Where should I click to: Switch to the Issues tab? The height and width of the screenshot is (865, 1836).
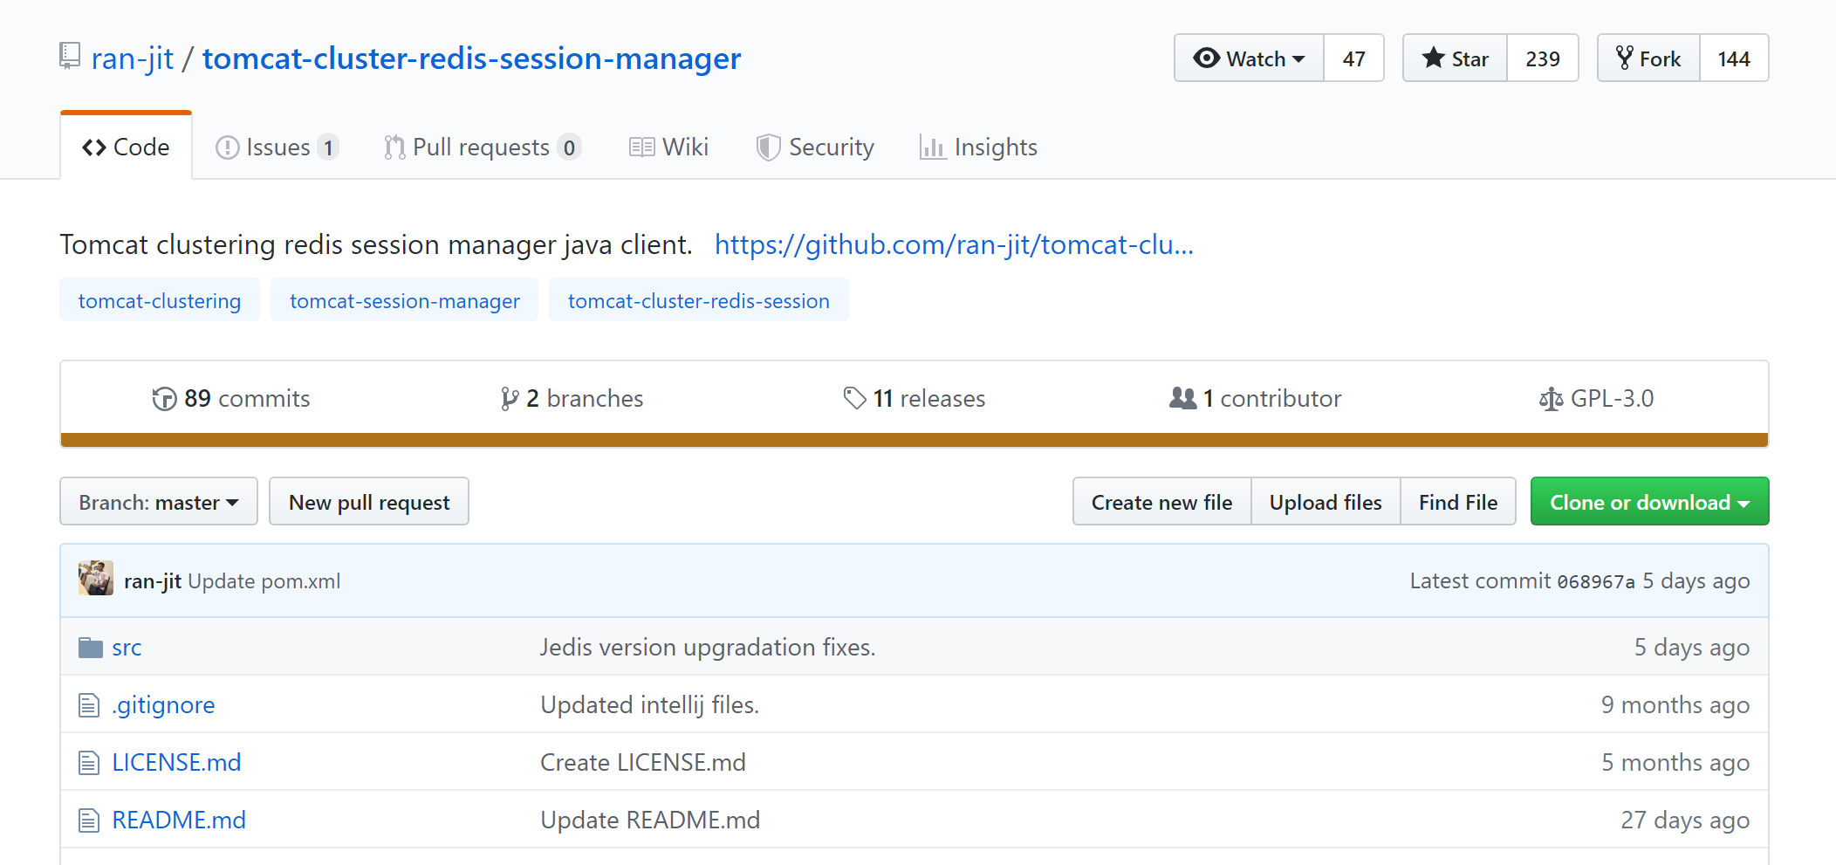tap(277, 148)
